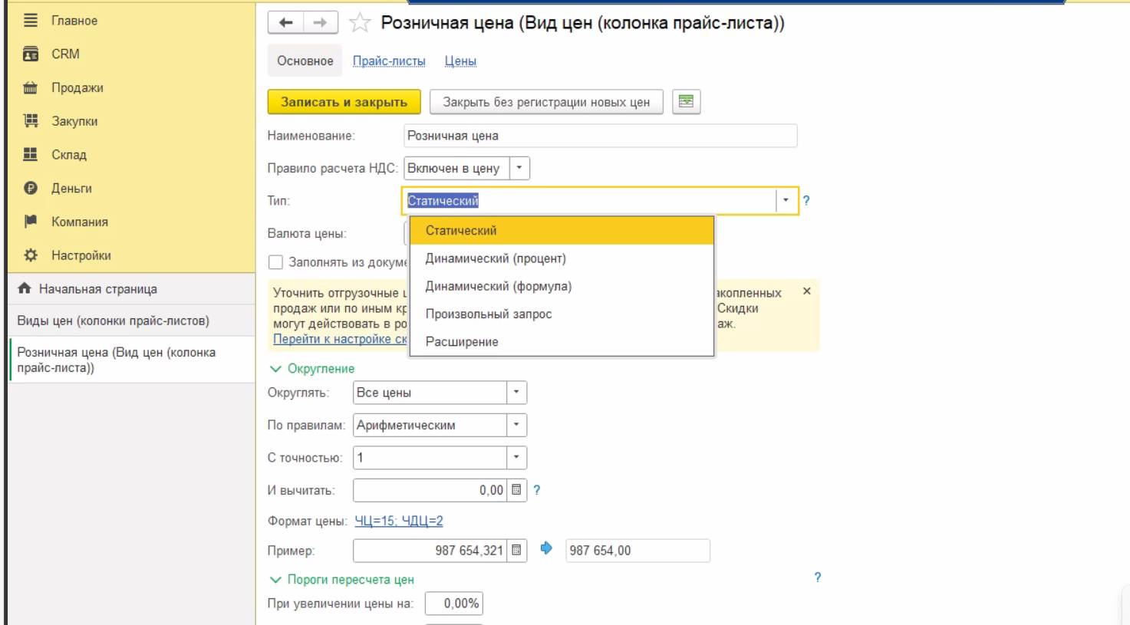The height and width of the screenshot is (625, 1130).
Task: Open the CRM section in sidebar
Action: click(65, 54)
